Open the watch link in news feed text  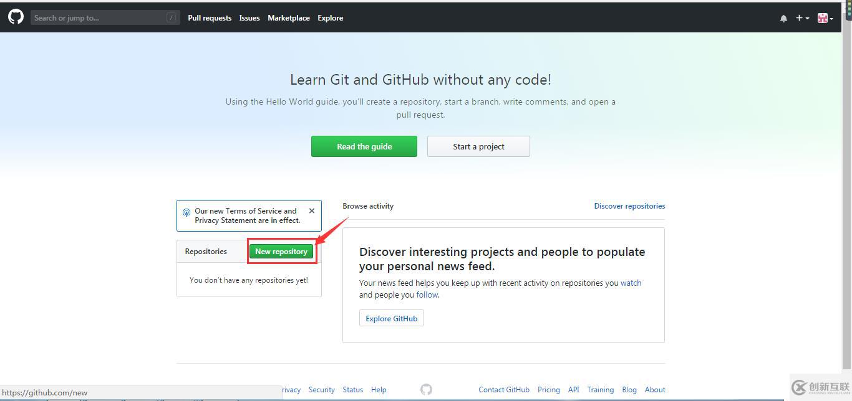click(x=631, y=283)
